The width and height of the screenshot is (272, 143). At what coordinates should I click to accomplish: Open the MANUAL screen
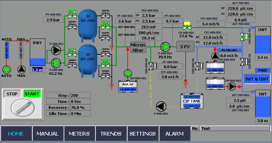47,134
